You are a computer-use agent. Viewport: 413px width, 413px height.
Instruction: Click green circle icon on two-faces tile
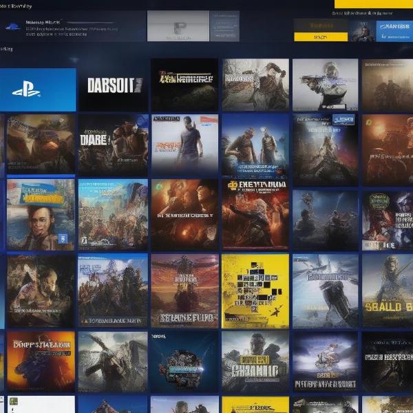pos(159,187)
